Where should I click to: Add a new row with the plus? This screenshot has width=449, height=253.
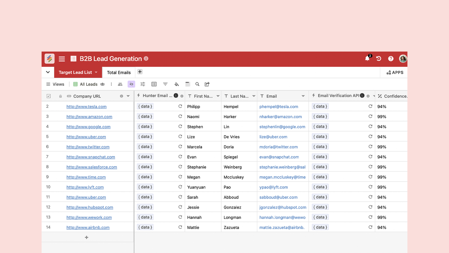click(x=87, y=237)
